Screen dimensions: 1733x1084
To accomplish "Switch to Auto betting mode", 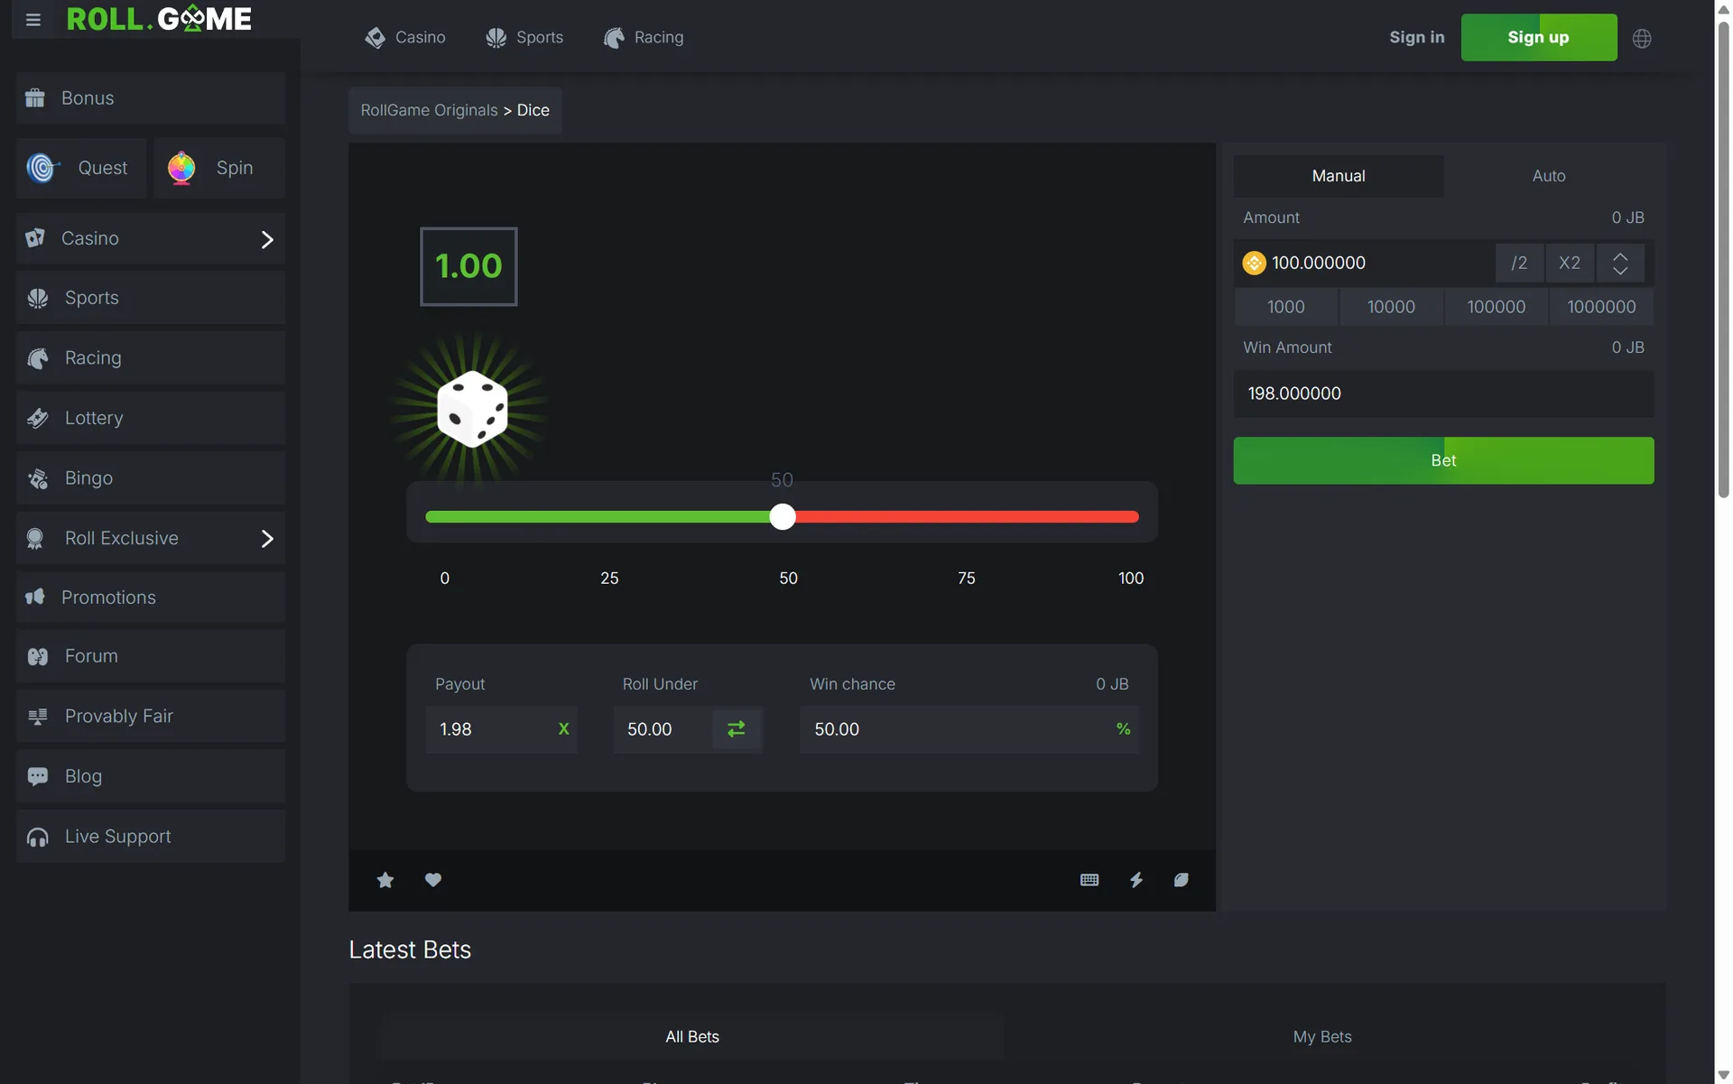I will click(x=1549, y=176).
